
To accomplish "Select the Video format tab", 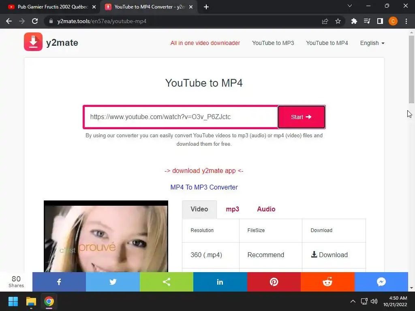I will point(199,209).
